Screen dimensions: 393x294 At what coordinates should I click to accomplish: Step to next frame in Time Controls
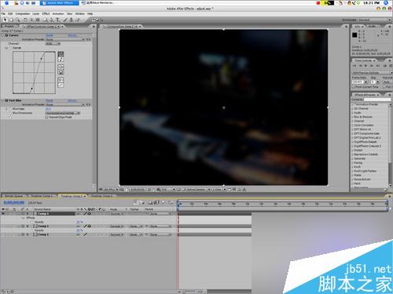coord(371,66)
